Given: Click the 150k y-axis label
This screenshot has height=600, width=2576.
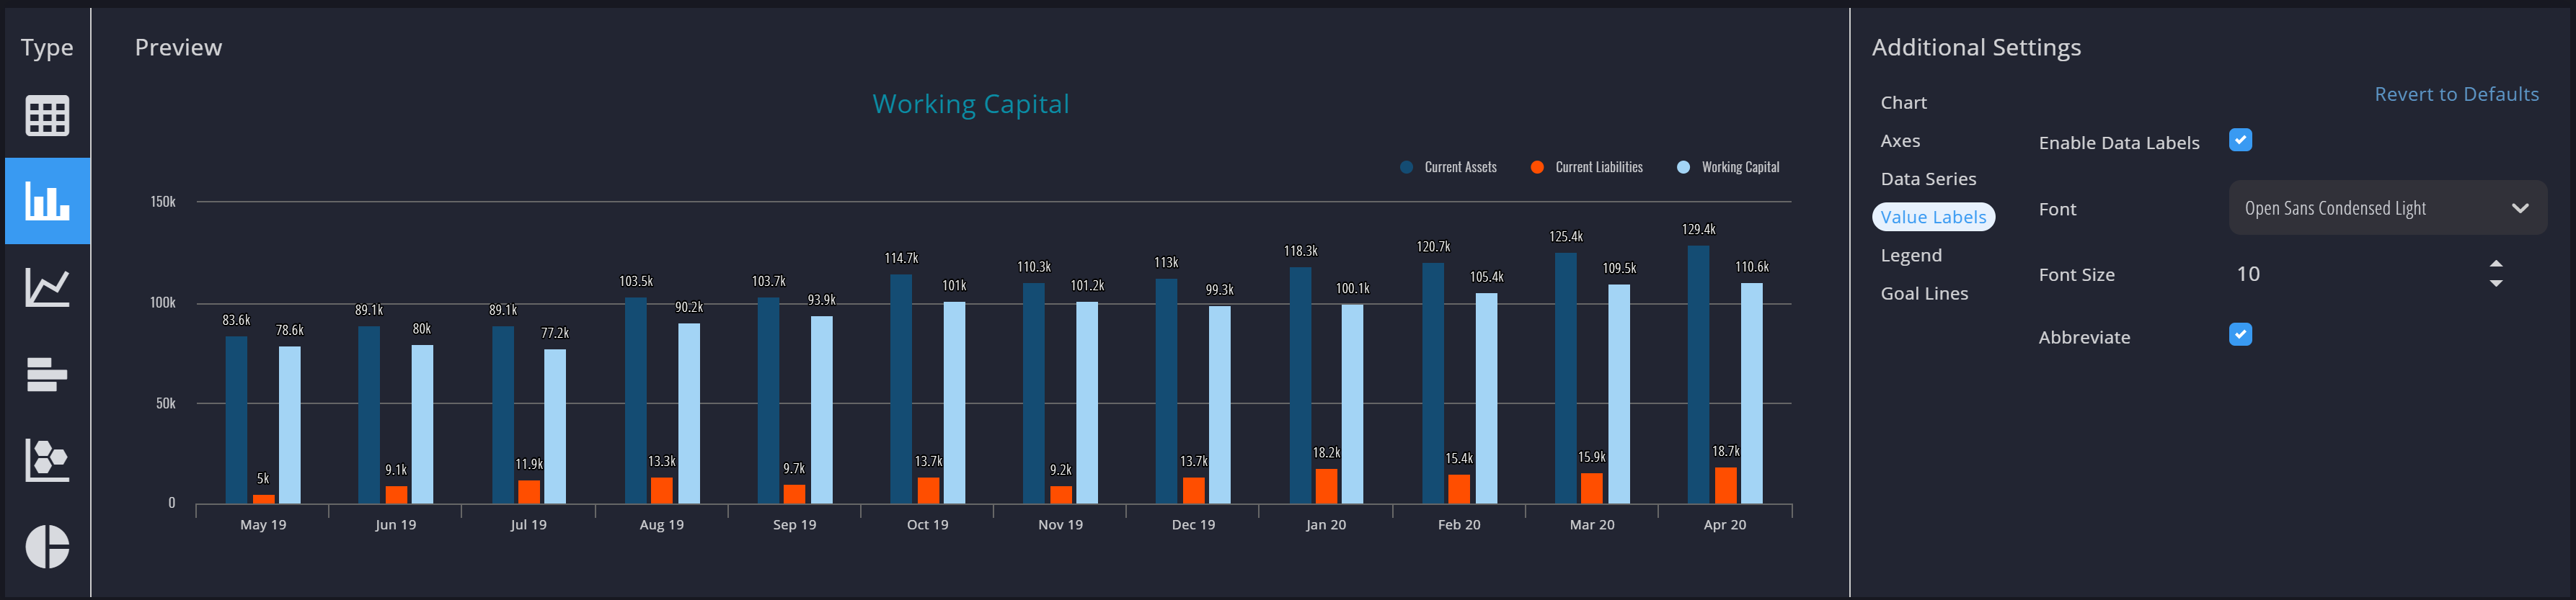Looking at the screenshot, I should (x=163, y=202).
